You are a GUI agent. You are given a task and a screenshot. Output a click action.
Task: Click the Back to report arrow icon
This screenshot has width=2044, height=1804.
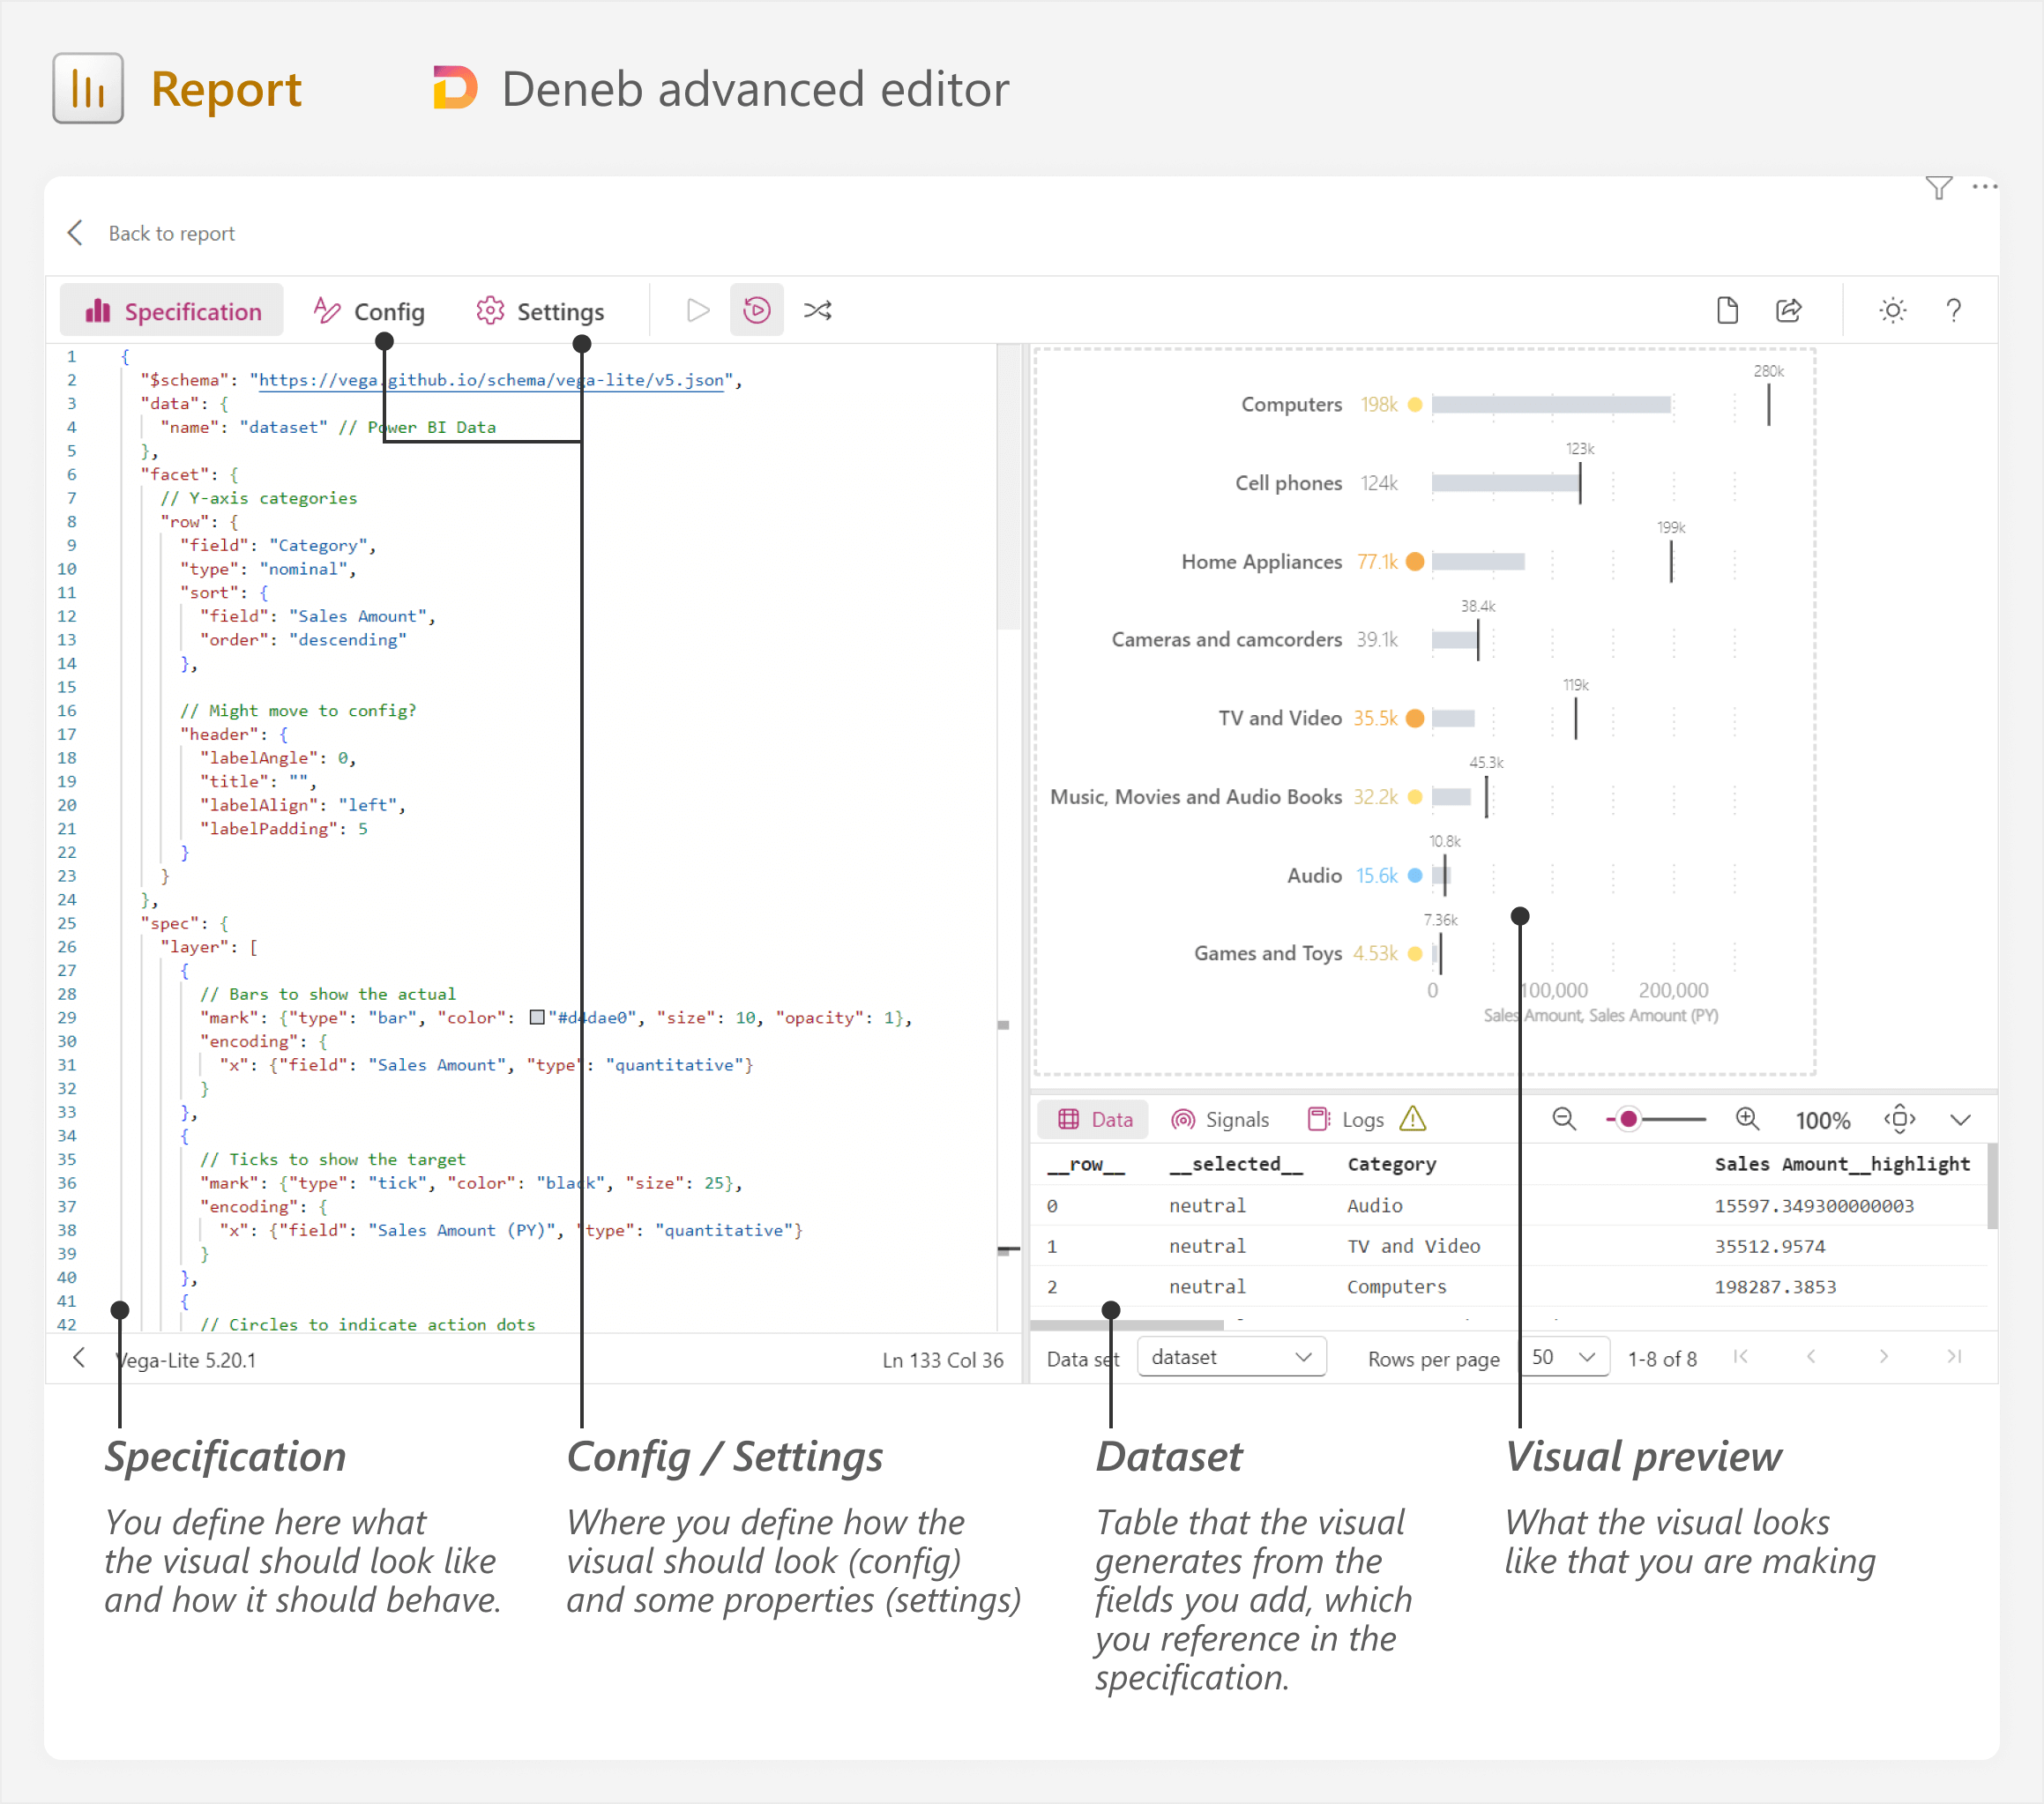[x=75, y=233]
